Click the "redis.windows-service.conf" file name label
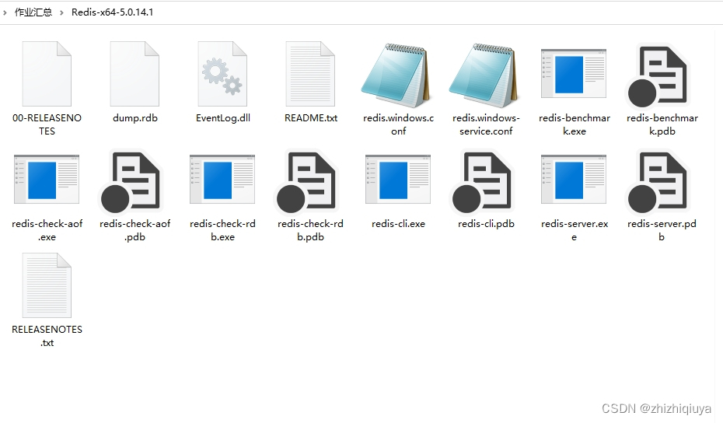The image size is (723, 423). pos(486,124)
